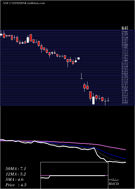Screen dimensions: 135x189
Task: Click the 5MA : 4.6 value
Action: tap(15, 180)
